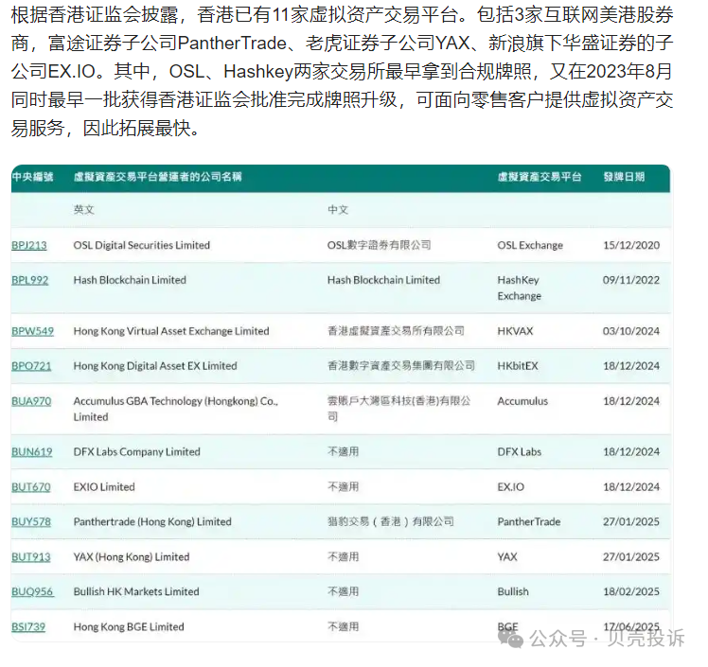
Task: Open the BUQ956 Bullish link
Action: (x=32, y=591)
